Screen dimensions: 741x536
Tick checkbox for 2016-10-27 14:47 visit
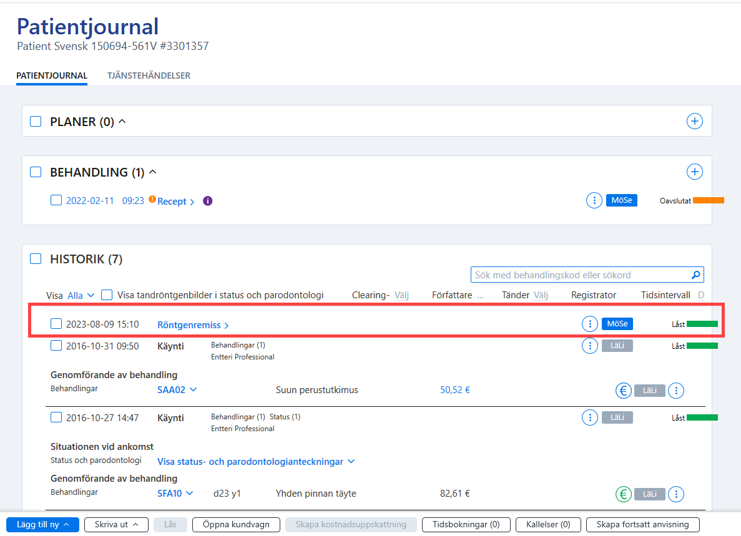56,417
